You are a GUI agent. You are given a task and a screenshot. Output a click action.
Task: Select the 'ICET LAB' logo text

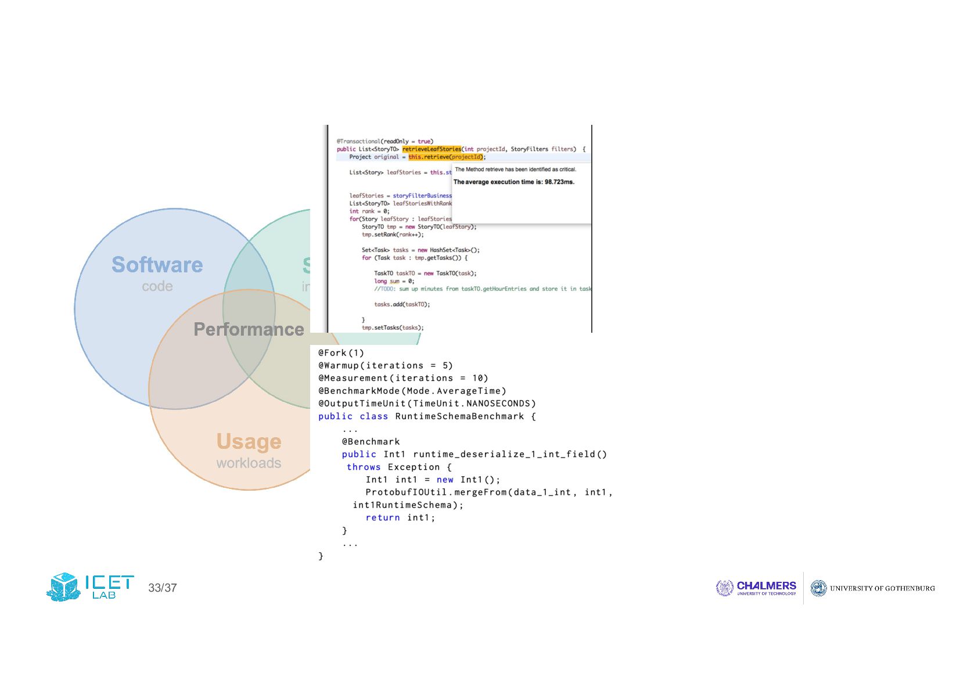coord(110,587)
